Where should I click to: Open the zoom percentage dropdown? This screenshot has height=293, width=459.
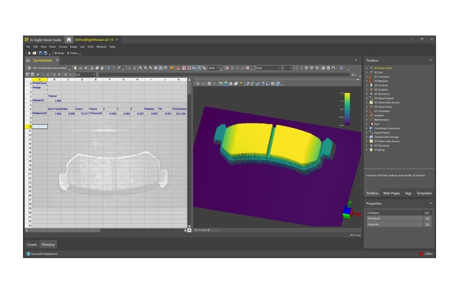click(213, 68)
